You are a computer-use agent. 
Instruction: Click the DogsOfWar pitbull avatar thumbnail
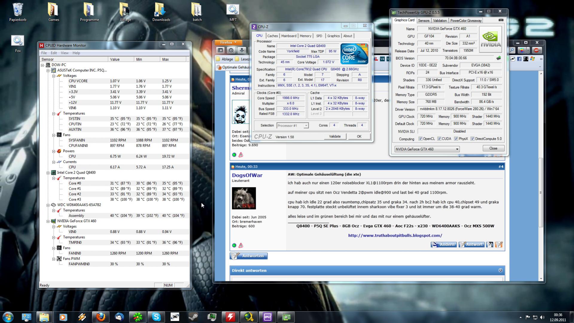[244, 198]
